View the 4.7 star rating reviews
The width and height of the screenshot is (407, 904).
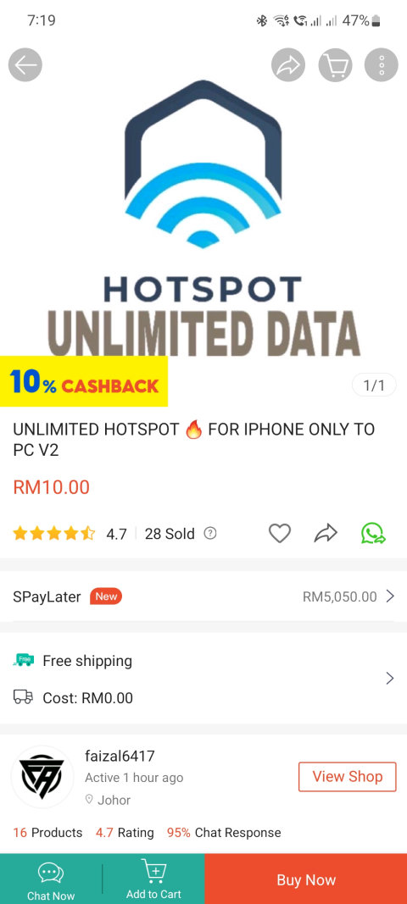[x=70, y=534]
